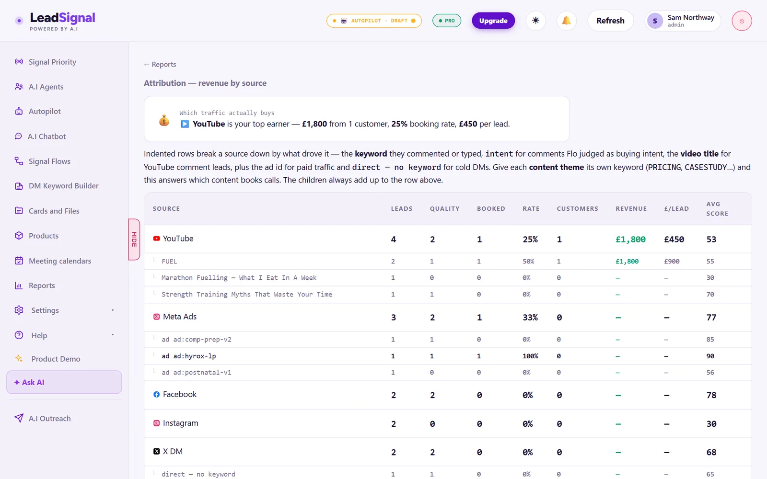The height and width of the screenshot is (479, 767).
Task: Click the Signal Priority broadcast icon
Action: point(19,62)
